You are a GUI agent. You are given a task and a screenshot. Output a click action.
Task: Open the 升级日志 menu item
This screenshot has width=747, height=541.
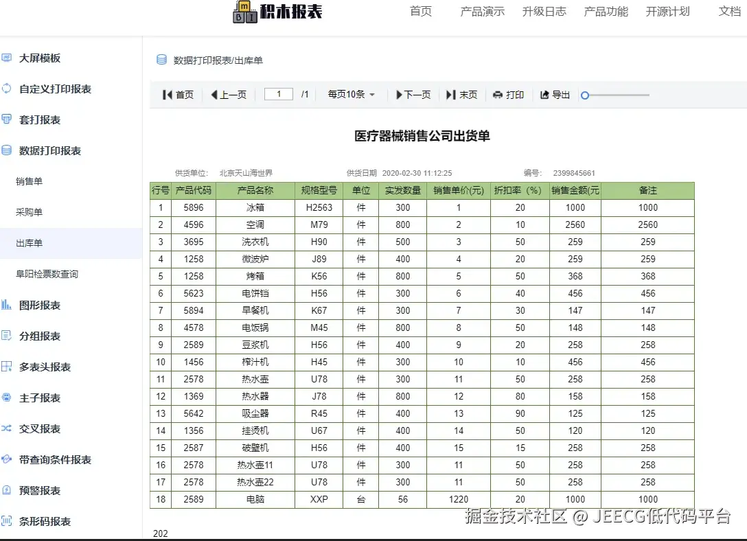(x=544, y=12)
